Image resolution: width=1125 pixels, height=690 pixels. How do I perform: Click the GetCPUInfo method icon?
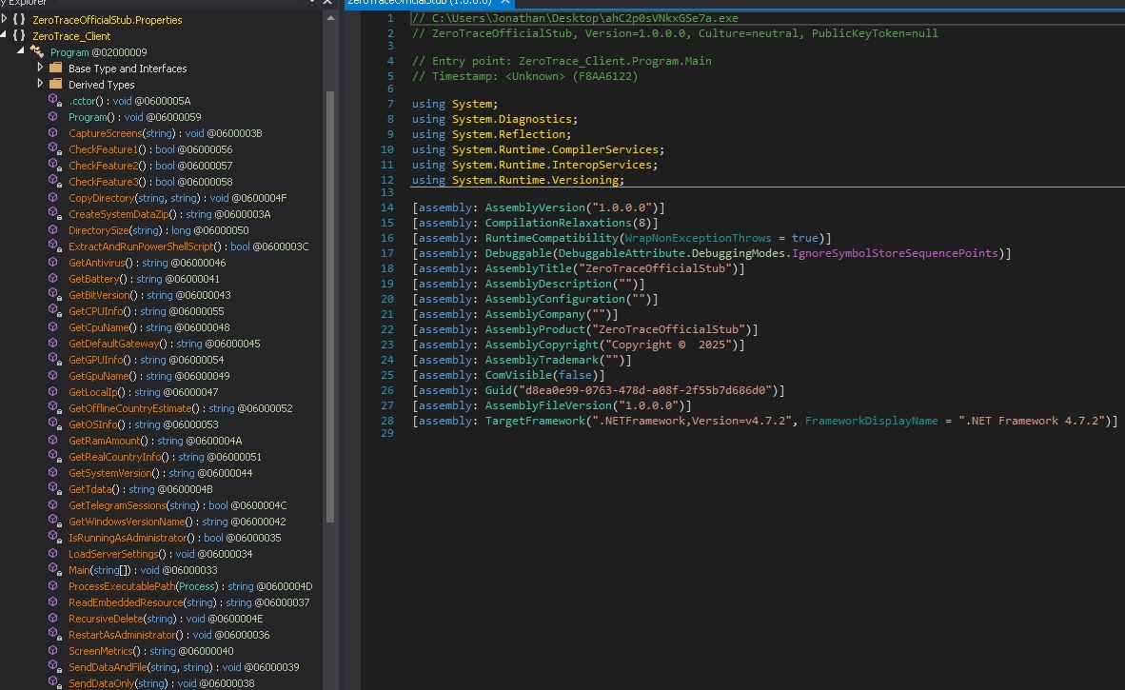click(x=54, y=310)
